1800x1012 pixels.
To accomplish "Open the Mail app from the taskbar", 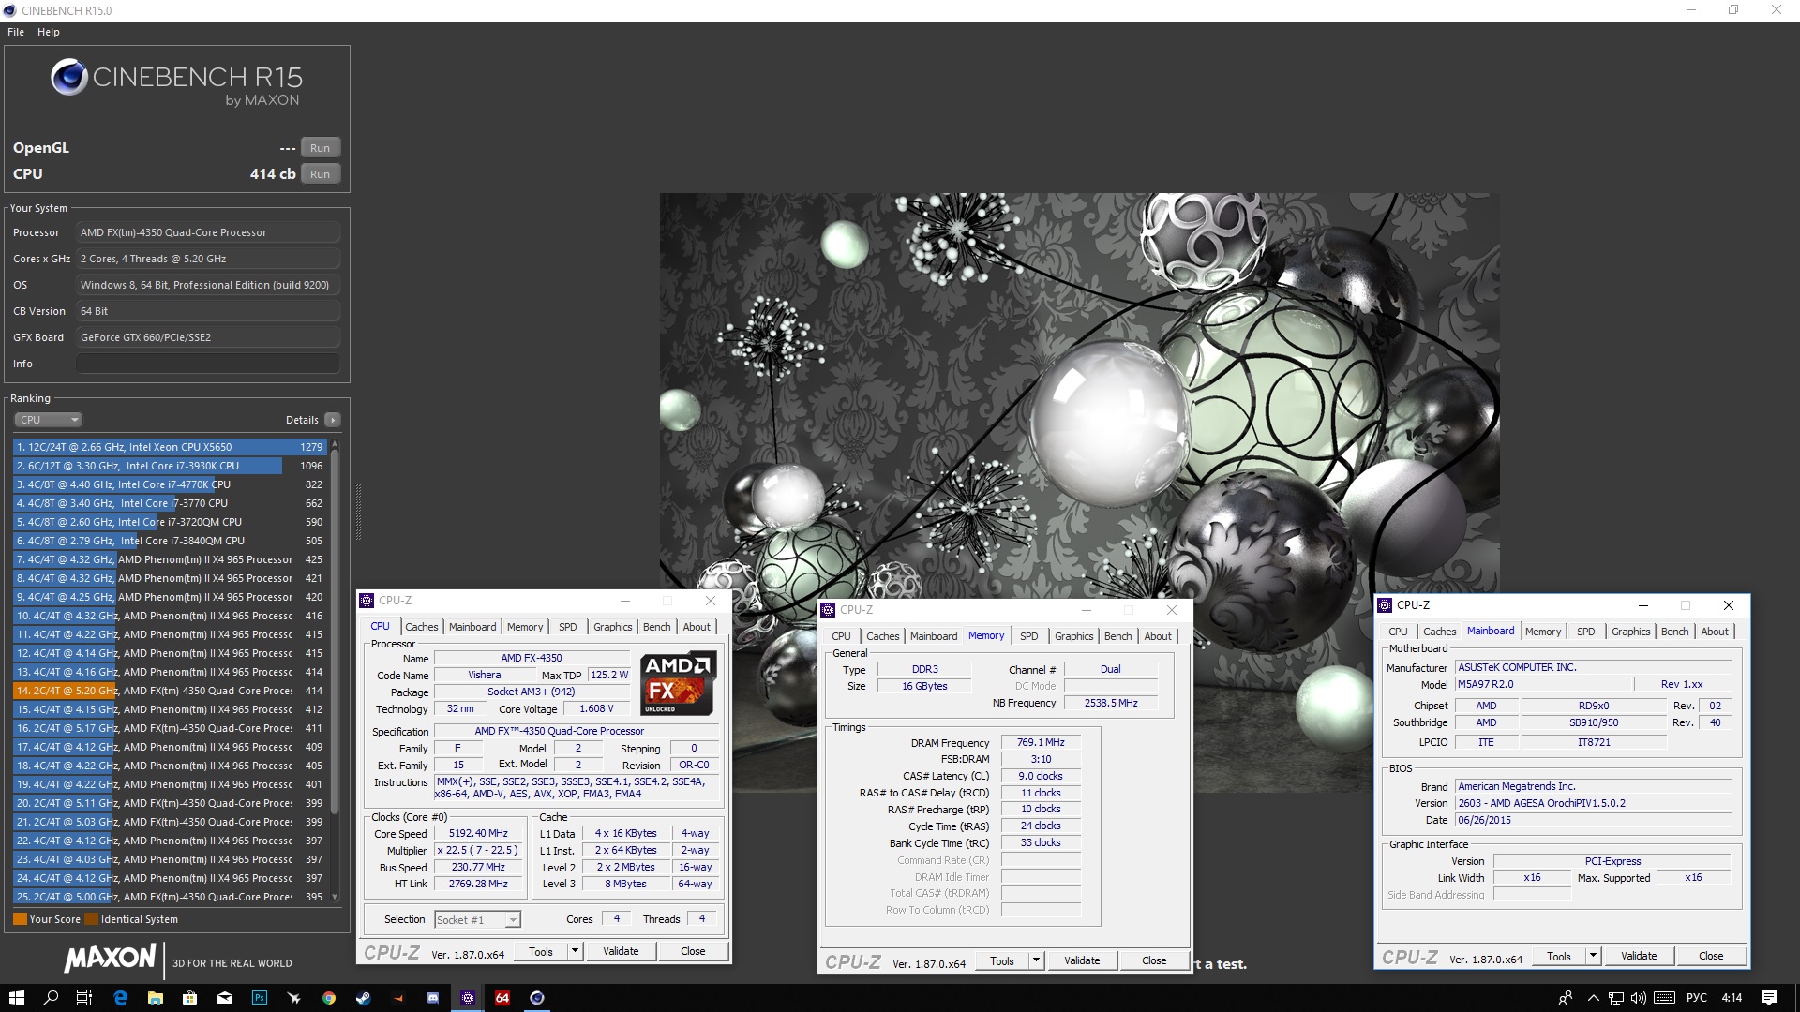I will point(225,998).
